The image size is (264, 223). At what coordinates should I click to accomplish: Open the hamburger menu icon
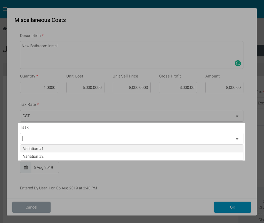click(4, 9)
